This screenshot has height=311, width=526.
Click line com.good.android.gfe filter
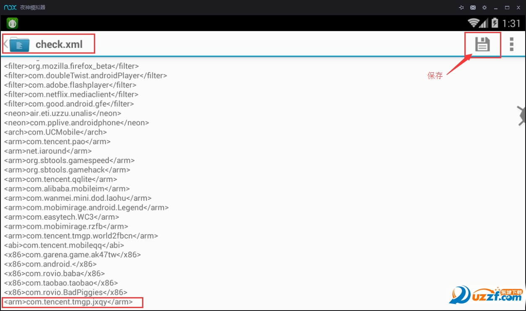pos(69,104)
